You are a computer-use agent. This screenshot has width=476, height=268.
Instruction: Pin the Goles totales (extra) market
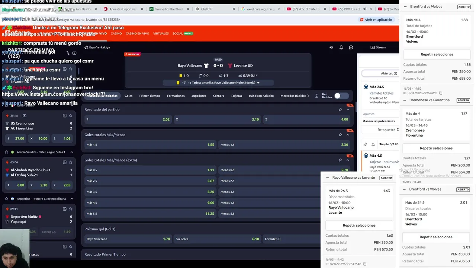click(340, 160)
